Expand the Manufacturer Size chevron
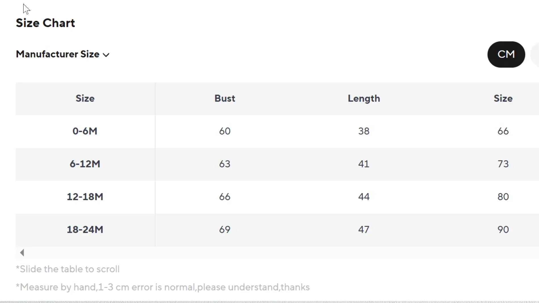The height and width of the screenshot is (303, 539). coord(106,55)
